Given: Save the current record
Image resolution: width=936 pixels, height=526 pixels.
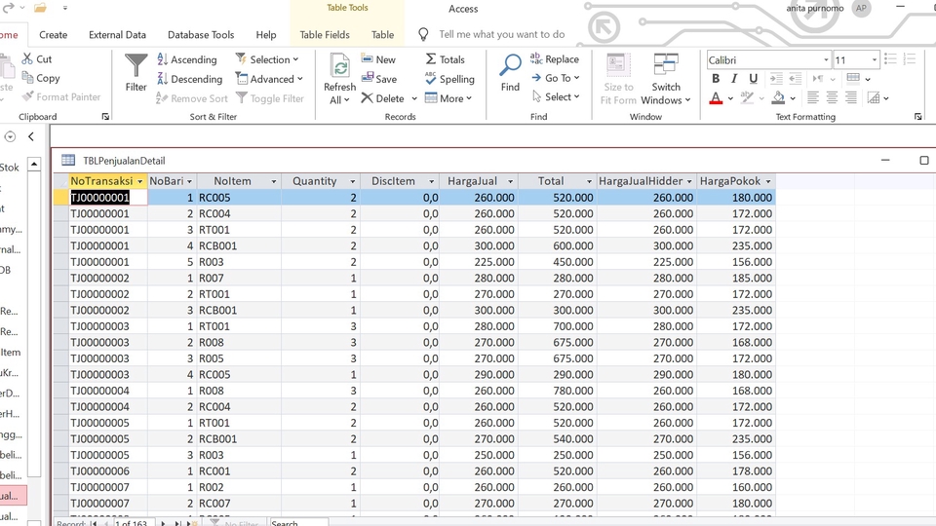Looking at the screenshot, I should [x=378, y=79].
